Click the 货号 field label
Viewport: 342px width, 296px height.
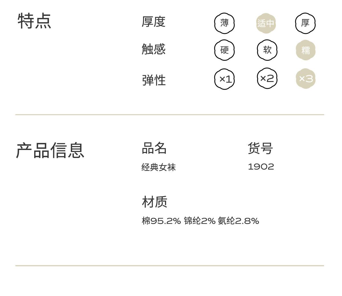coord(260,148)
